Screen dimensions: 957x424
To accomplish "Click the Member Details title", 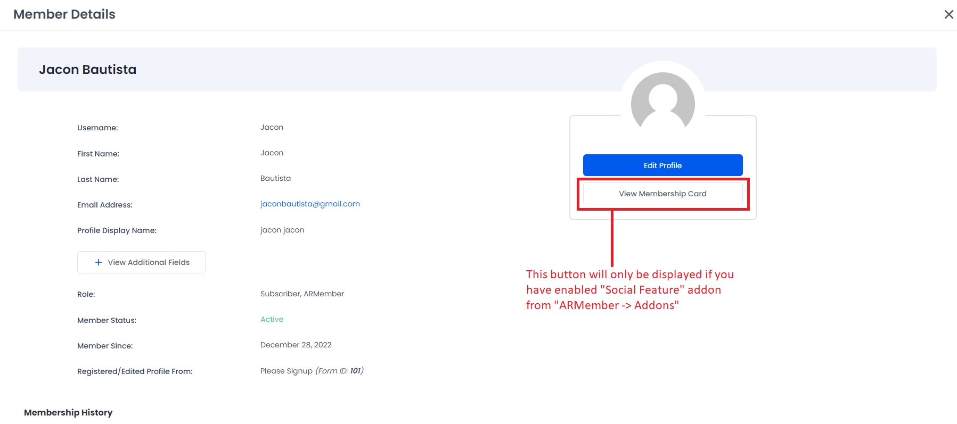I will point(64,14).
